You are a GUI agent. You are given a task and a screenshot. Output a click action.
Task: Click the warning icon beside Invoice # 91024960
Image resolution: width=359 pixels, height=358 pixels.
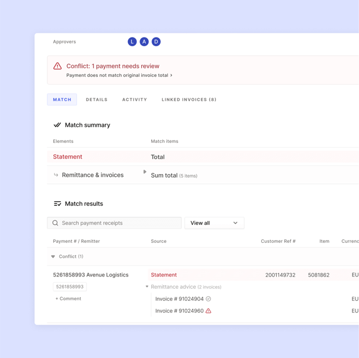click(x=208, y=311)
